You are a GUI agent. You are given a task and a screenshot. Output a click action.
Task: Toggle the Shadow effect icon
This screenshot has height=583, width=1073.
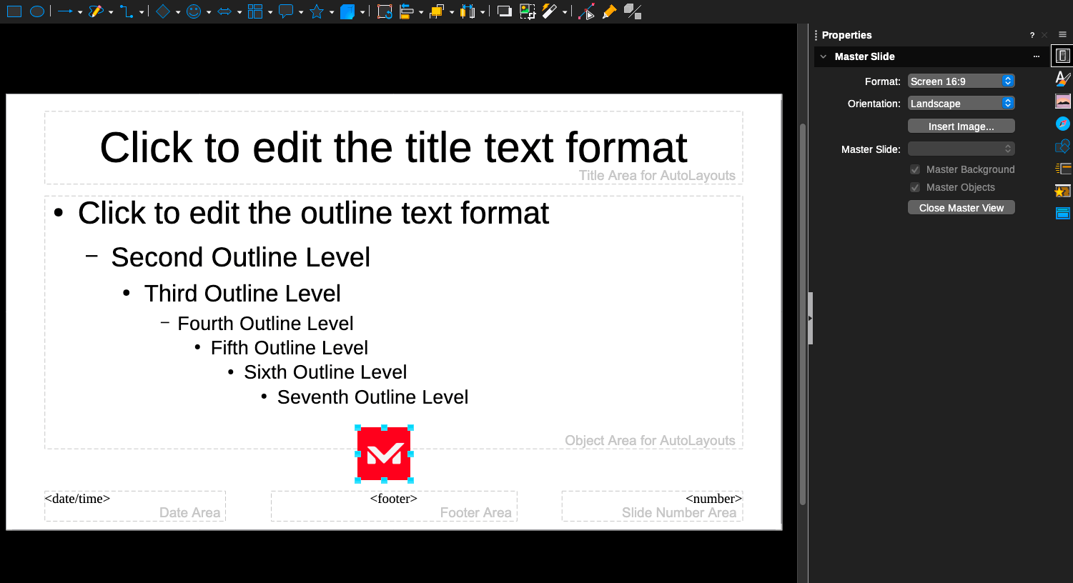click(x=505, y=11)
